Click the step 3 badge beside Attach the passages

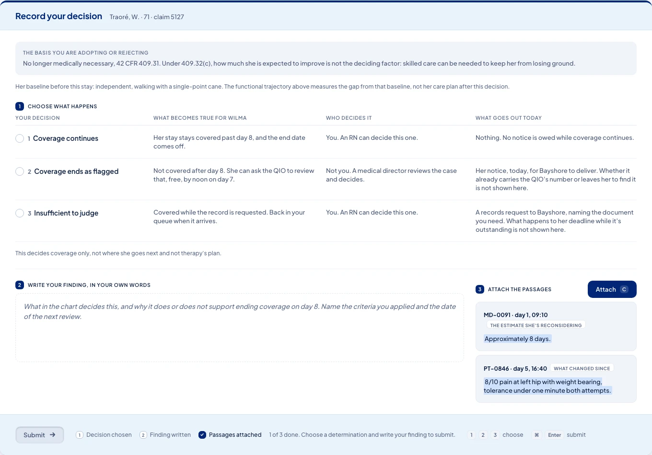480,289
